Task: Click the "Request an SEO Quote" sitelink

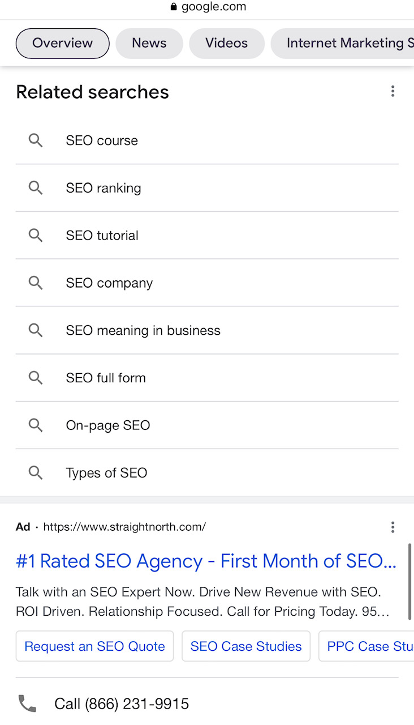Action: [94, 646]
